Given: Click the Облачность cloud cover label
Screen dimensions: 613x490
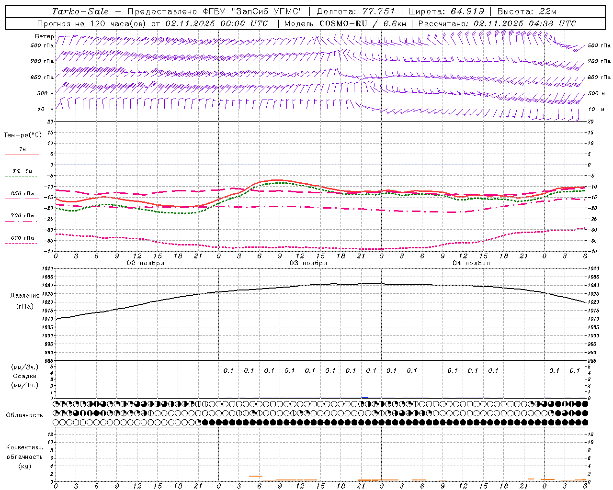Looking at the screenshot, I should pos(24,415).
